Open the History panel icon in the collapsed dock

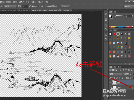(106, 14)
